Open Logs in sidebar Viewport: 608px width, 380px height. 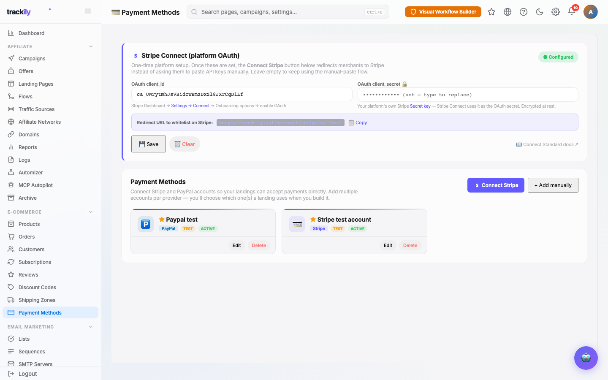[x=50, y=160]
